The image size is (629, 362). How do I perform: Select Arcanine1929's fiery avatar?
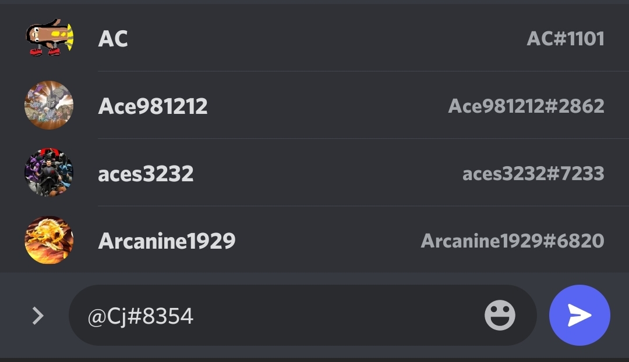[49, 240]
